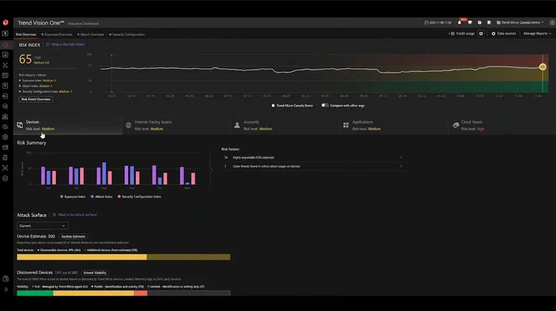Screen dimensions: 556x311
Task: Click the Update Estimate button
Action: tap(73, 237)
